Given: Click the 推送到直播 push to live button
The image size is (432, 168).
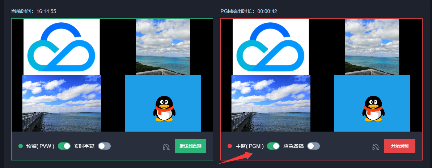Looking at the screenshot, I should click(190, 146).
